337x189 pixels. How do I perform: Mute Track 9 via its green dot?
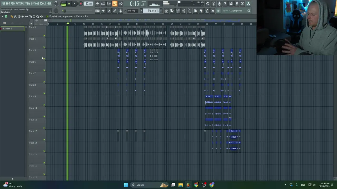pyautogui.click(x=44, y=105)
